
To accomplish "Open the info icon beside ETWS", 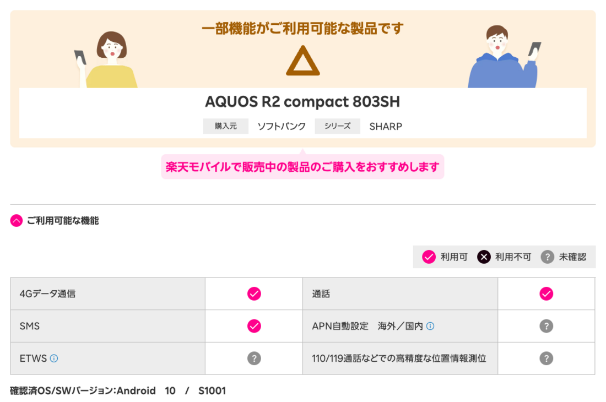I will click(x=53, y=358).
